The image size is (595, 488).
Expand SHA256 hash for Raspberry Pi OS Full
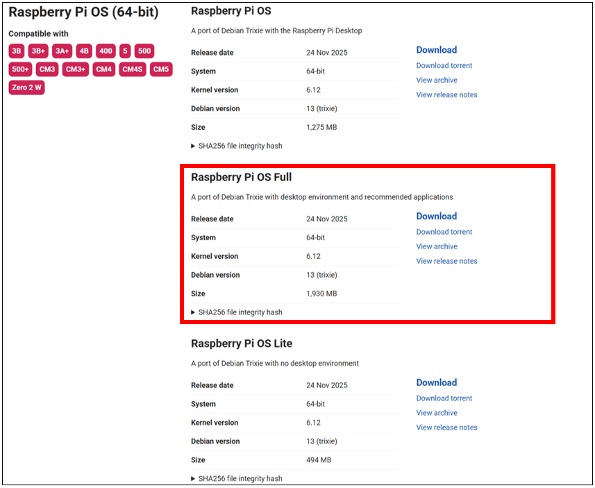point(237,312)
